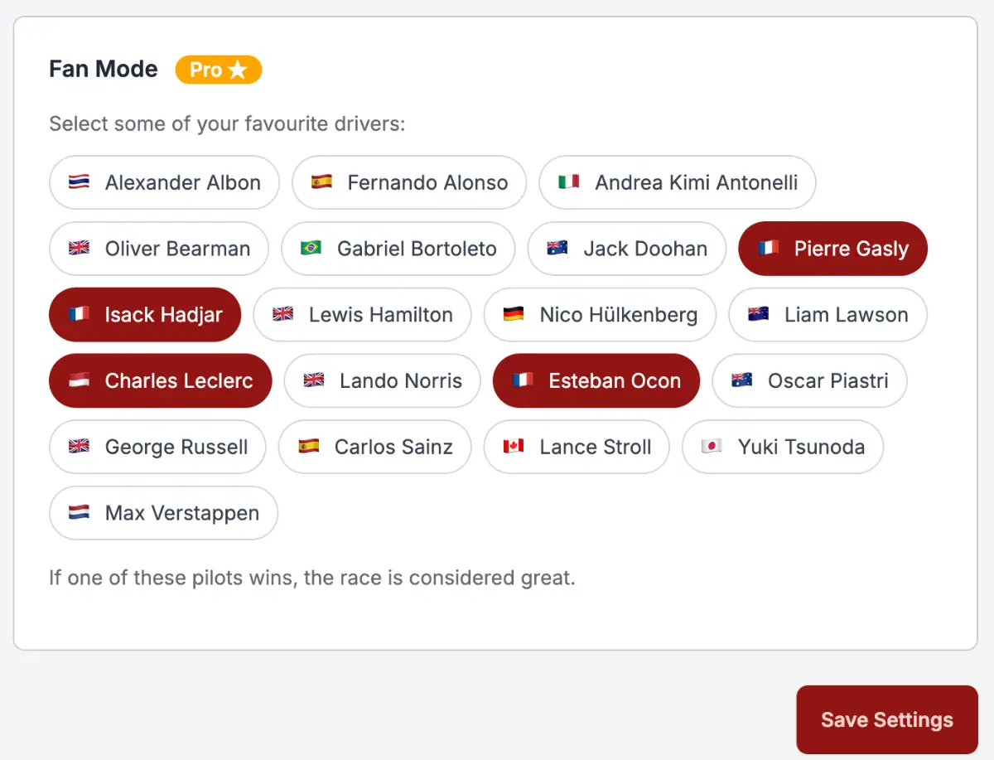Add Lando Norris to favourite drivers
Viewport: 994px width, 760px height.
tap(382, 381)
